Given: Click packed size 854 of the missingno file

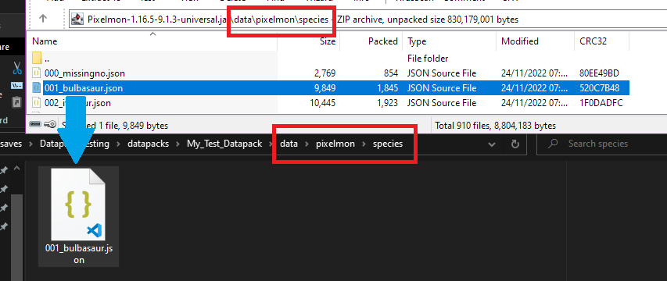Looking at the screenshot, I should 390,73.
